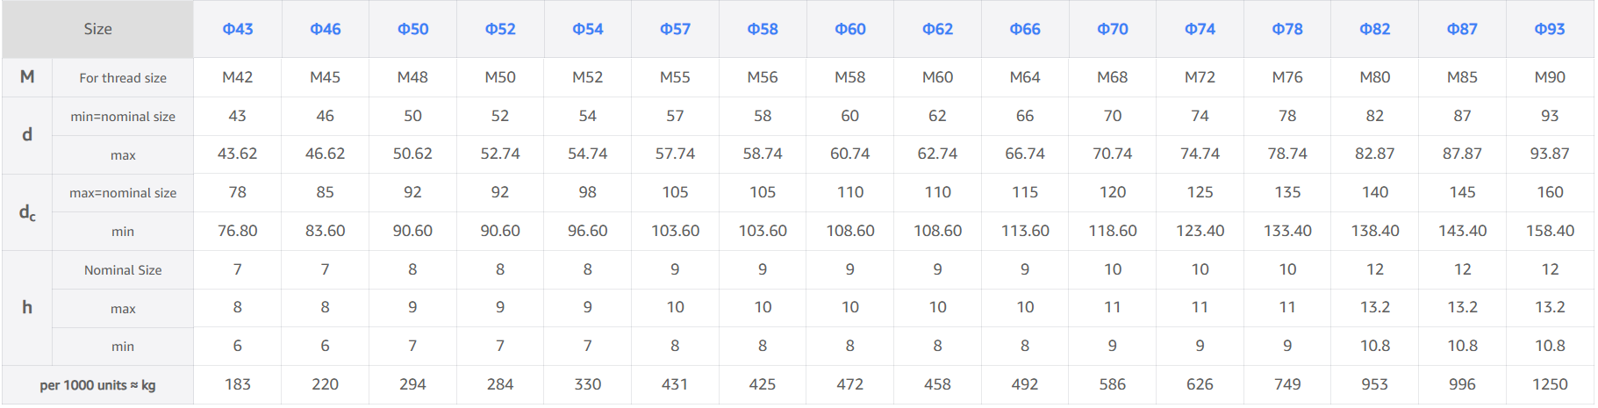Select the 'For thread size' row label

point(123,78)
